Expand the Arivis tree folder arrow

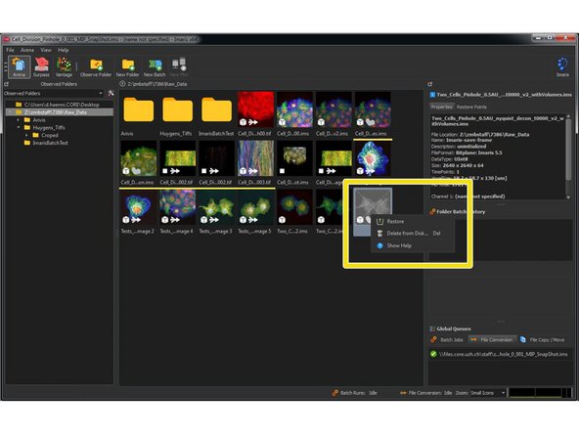[x=18, y=120]
